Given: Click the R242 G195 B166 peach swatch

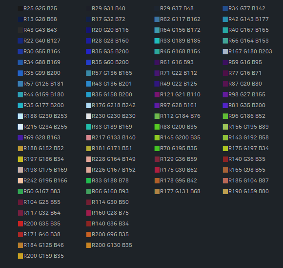Looking at the screenshot, I should tap(20, 181).
